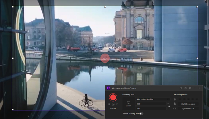
Task: Click the top-middle handle of recording frame
Action: tap(105, 7)
